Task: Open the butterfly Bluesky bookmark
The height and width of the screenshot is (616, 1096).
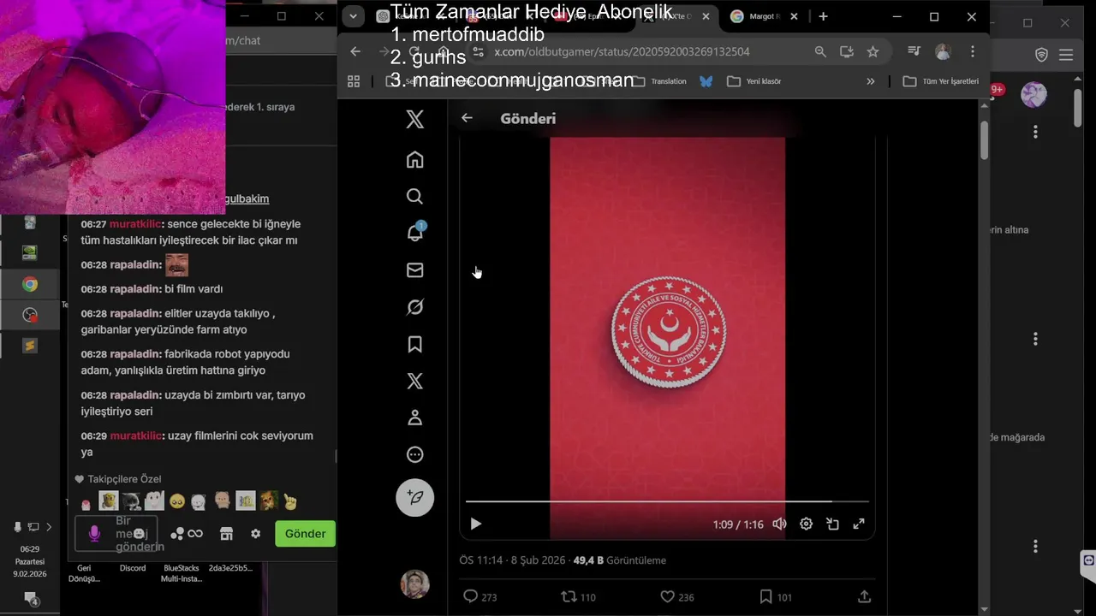Action: [706, 81]
